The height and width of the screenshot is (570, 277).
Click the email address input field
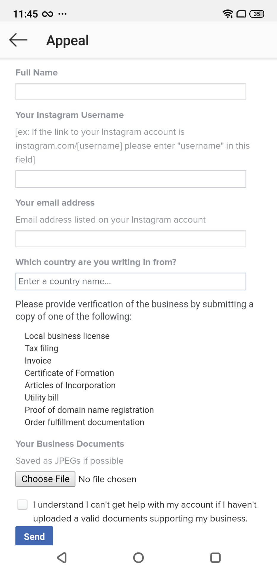click(x=130, y=238)
